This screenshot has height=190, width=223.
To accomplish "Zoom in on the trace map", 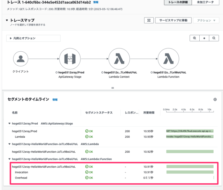I will [194, 38].
